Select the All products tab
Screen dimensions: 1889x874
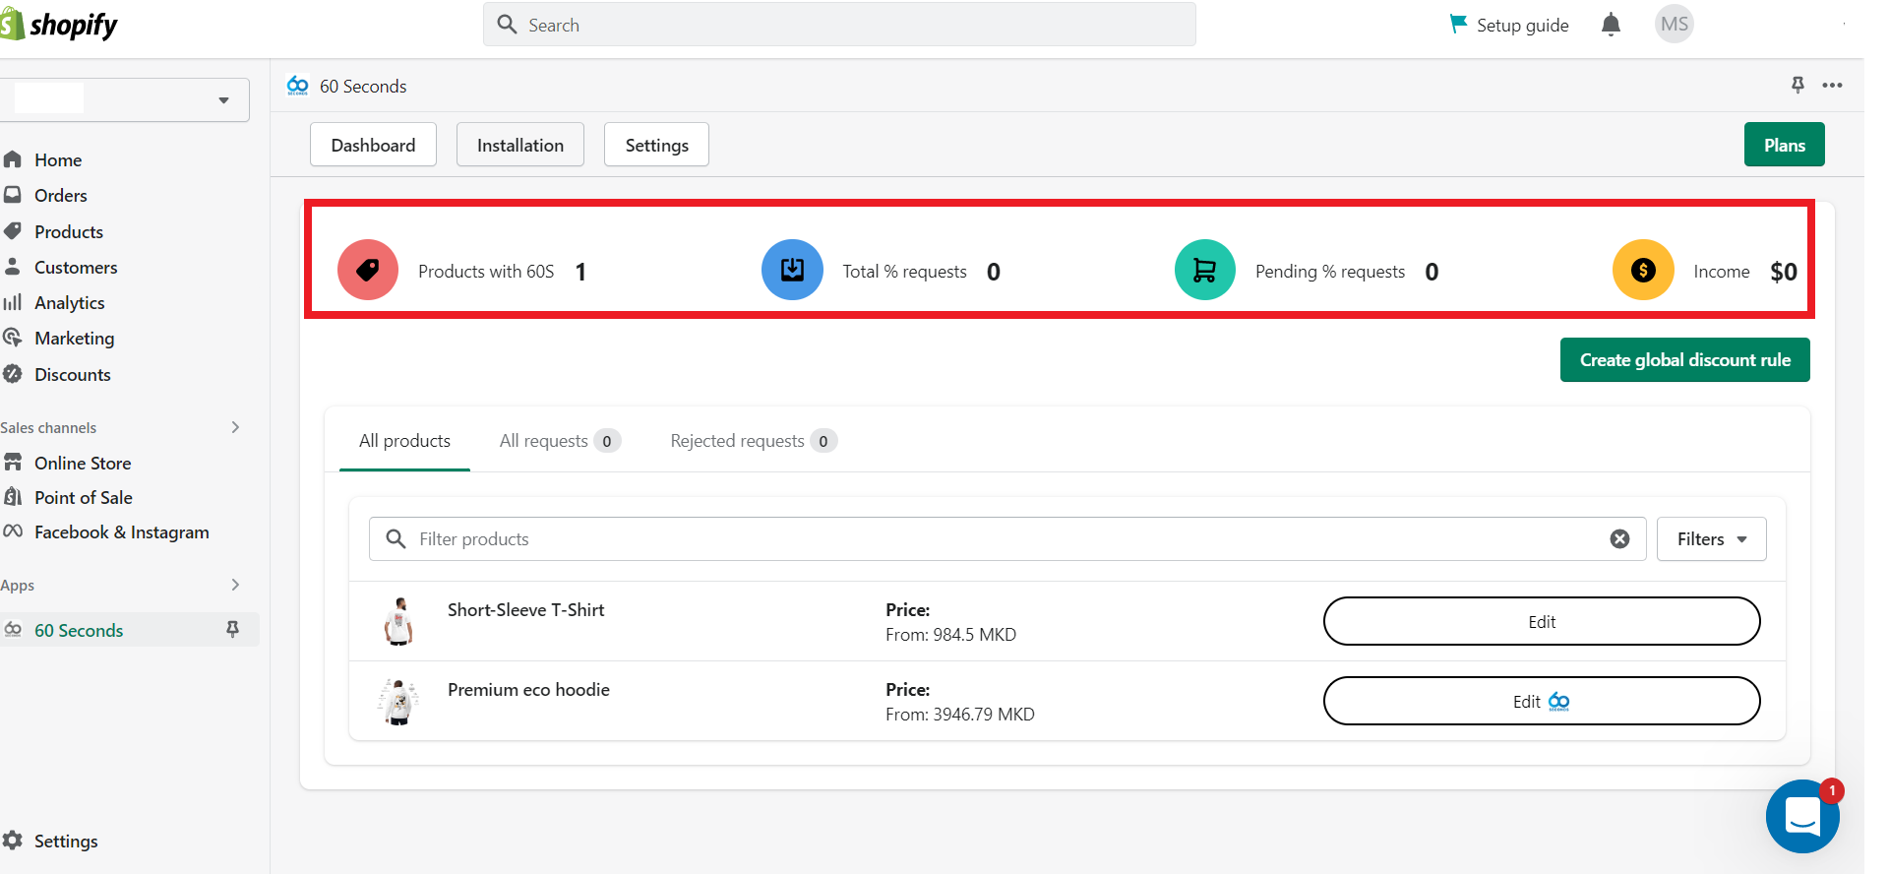(x=404, y=441)
